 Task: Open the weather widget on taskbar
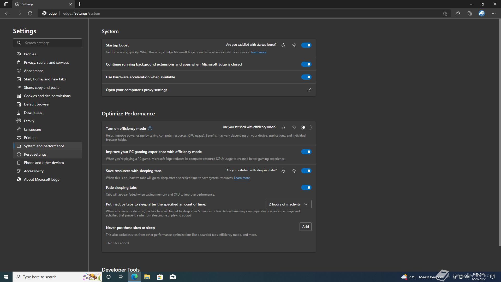pos(422,277)
